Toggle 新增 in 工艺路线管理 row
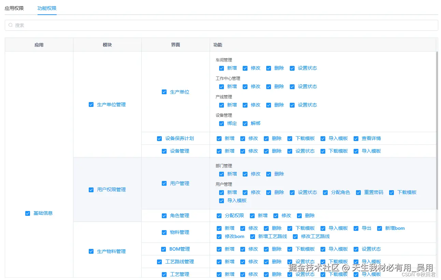The height and width of the screenshot is (280, 441). pos(219,262)
